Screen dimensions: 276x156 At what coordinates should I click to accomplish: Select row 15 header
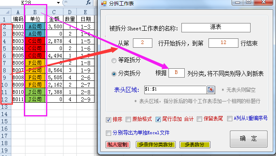[x=6, y=121]
